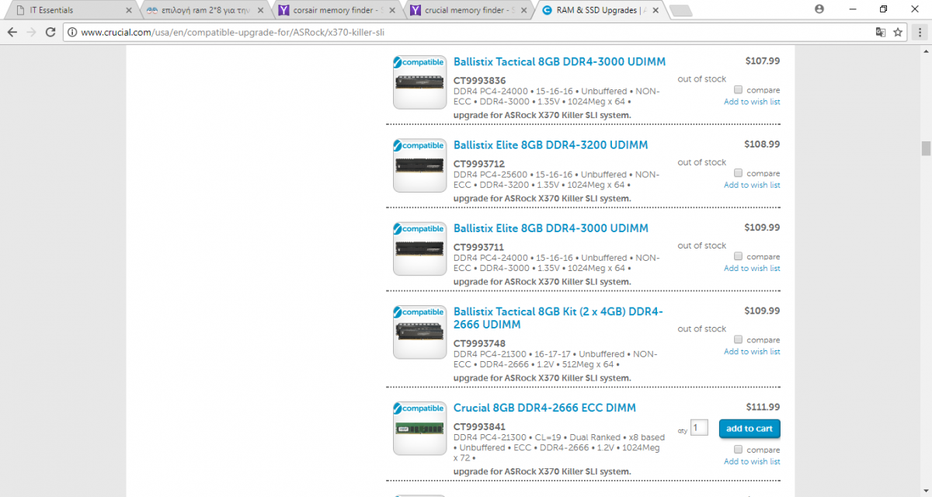Image resolution: width=932 pixels, height=497 pixels.
Task: Select part number CT9993712
Action: point(479,164)
